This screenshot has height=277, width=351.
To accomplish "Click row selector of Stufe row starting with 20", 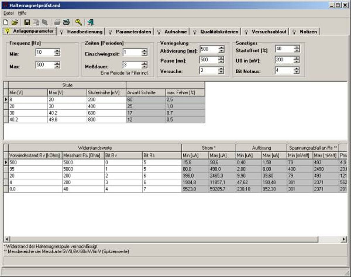I will [x=6, y=106].
